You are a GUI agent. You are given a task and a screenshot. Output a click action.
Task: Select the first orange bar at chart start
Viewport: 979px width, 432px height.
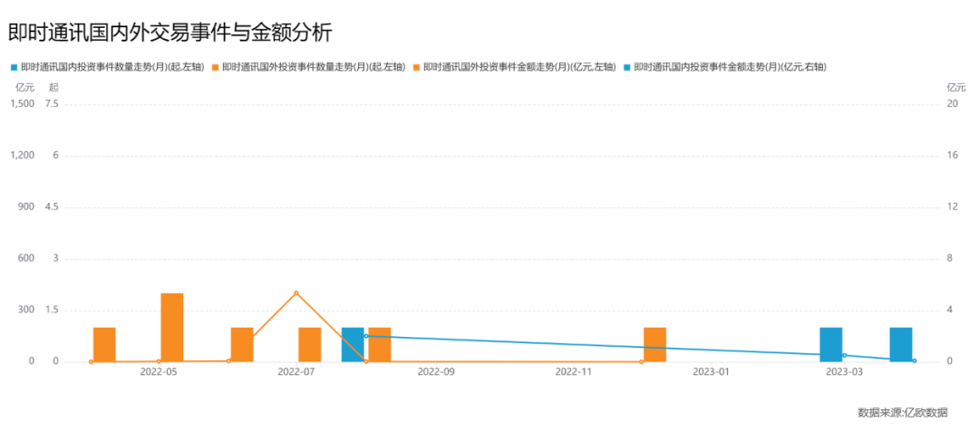[x=104, y=344]
